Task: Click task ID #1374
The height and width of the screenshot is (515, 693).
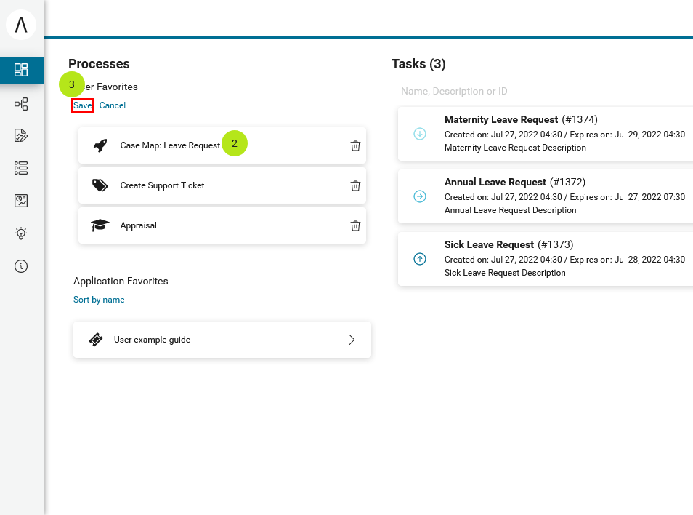Action: [x=580, y=119]
